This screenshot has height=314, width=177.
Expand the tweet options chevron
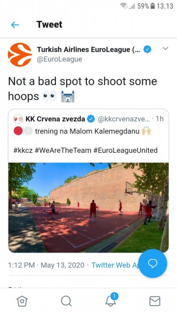(x=165, y=49)
